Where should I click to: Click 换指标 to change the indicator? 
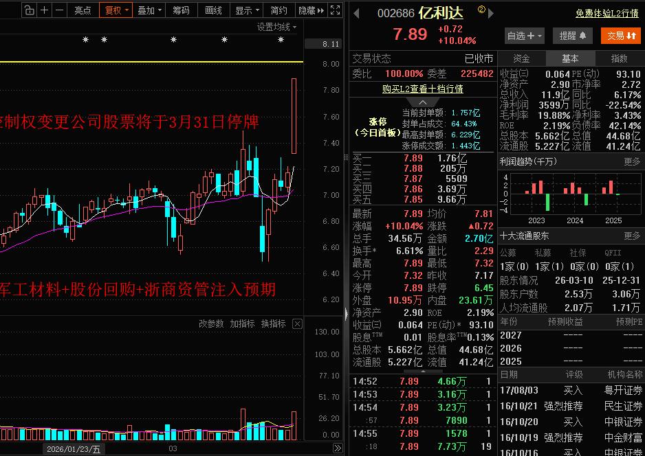(273, 323)
